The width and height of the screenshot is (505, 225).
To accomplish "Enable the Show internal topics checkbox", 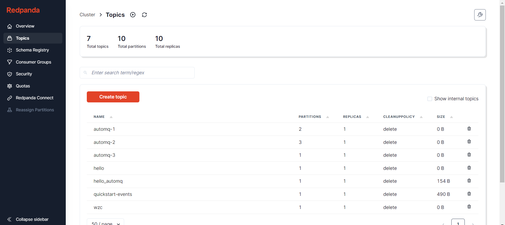I will tap(430, 99).
